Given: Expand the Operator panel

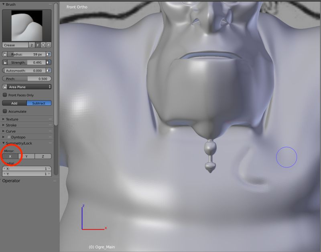Looking at the screenshot, I should [x=12, y=181].
